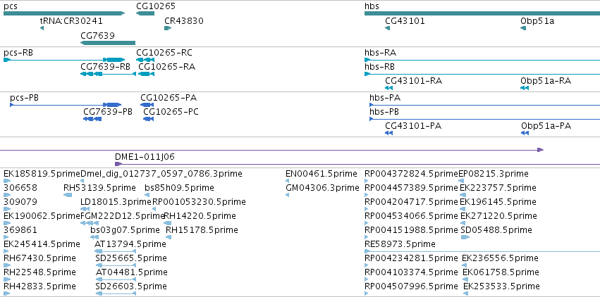Select the CG10265 gene feature
This screenshot has width=600, height=297.
point(145,13)
